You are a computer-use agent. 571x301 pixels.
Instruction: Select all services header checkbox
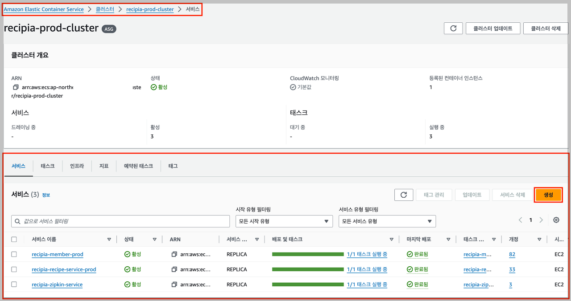pos(14,240)
